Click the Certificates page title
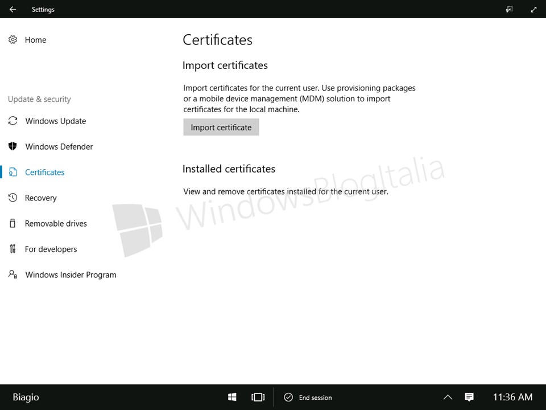 pyautogui.click(x=218, y=40)
